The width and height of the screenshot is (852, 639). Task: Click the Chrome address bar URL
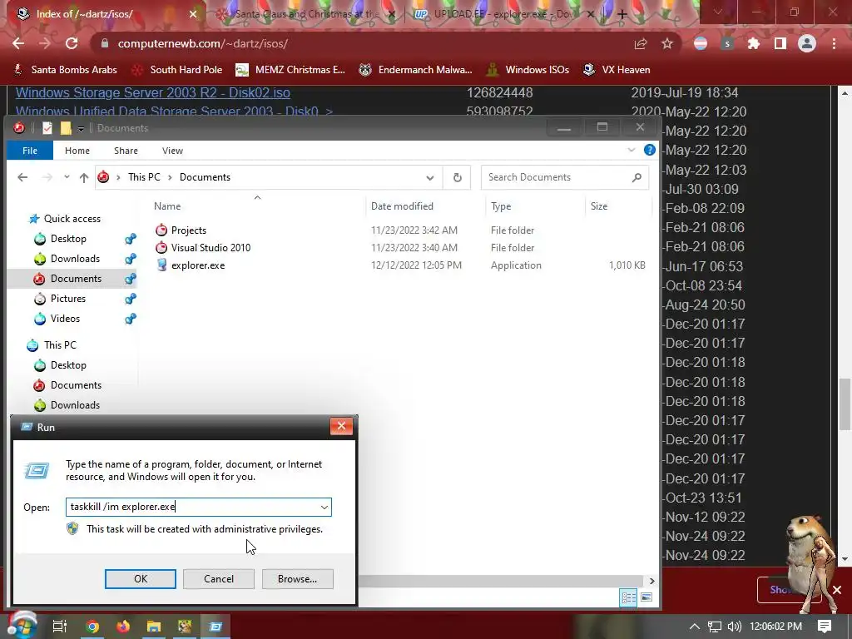click(203, 43)
